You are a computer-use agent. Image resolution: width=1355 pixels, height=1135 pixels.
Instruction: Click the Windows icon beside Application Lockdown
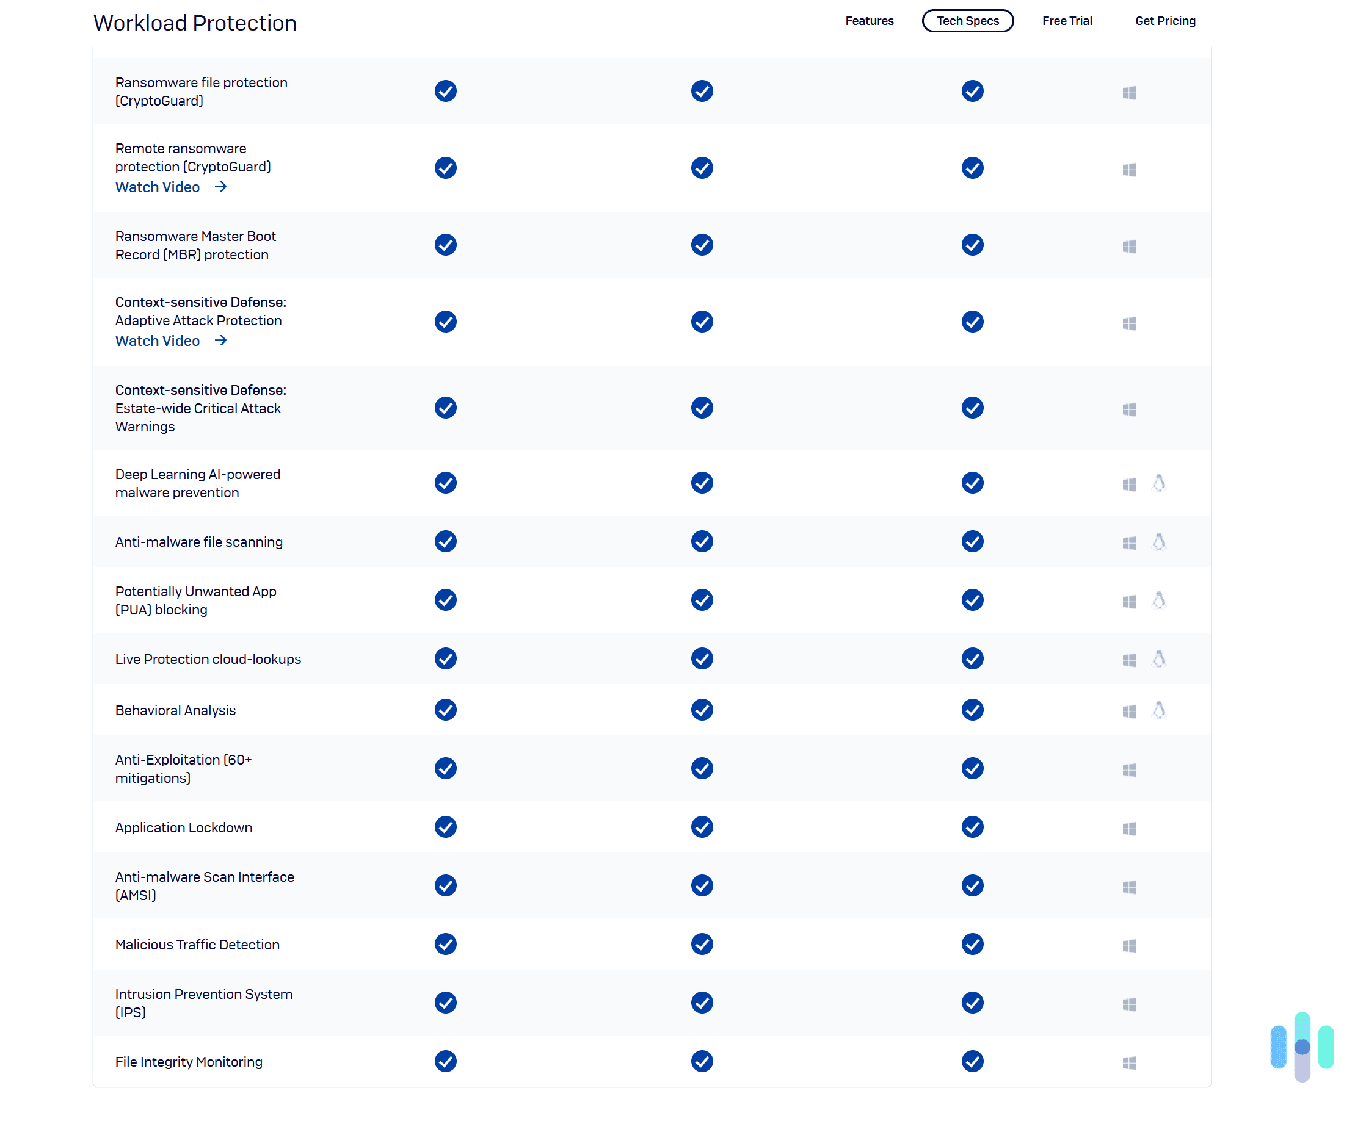click(1130, 828)
